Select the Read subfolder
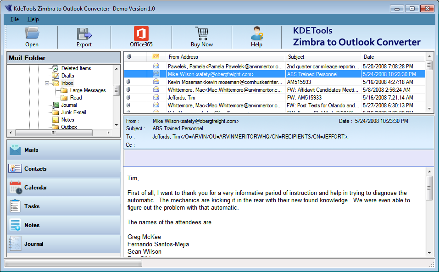Image resolution: width=439 pixels, height=272 pixels. tap(76, 98)
